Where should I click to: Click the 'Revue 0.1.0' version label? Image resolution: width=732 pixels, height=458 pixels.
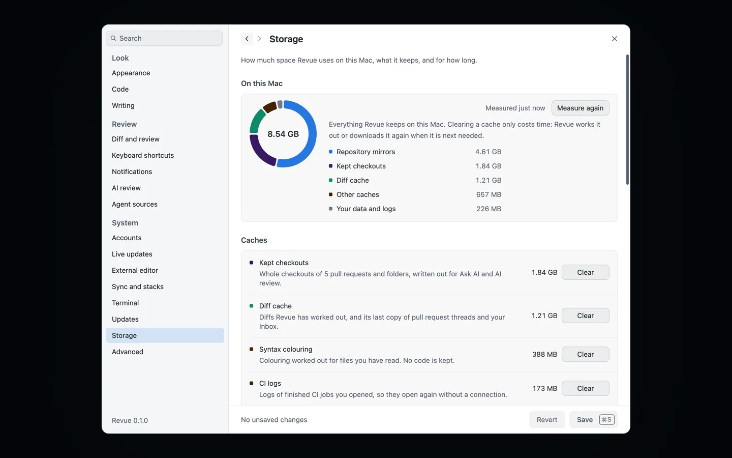(x=130, y=420)
